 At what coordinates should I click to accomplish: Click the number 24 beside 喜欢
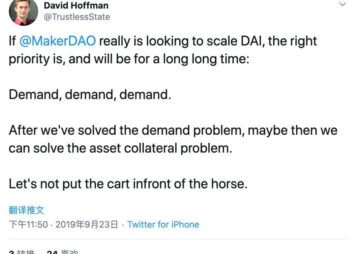pyautogui.click(x=52, y=252)
